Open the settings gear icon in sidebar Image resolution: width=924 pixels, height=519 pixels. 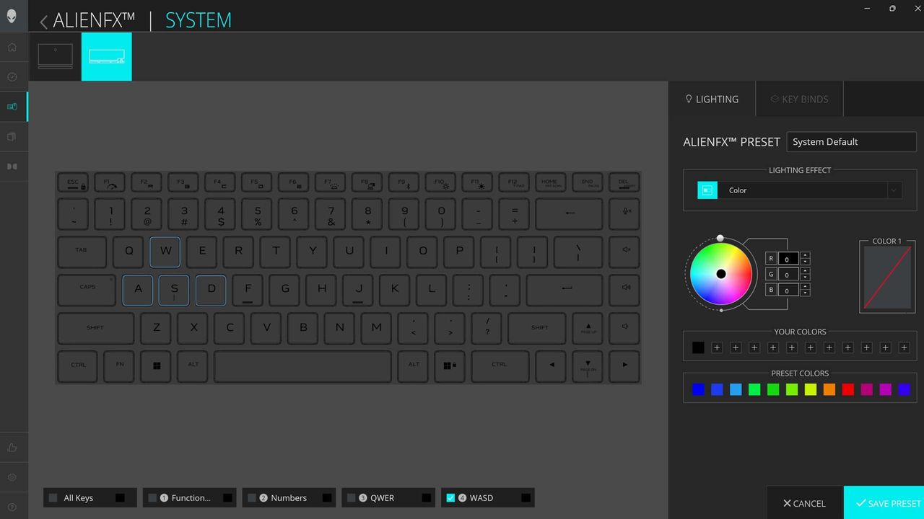point(12,477)
